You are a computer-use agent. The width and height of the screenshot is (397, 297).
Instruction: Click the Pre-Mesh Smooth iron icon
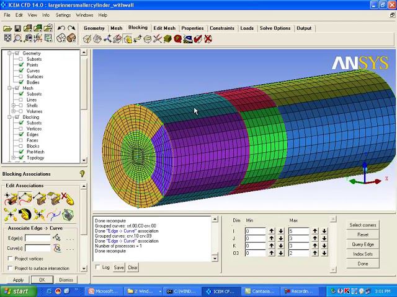[x=188, y=39]
